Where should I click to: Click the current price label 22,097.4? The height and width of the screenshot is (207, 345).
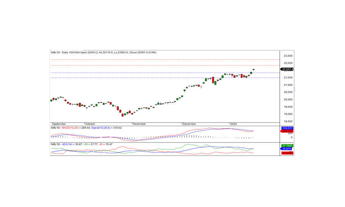tap(288, 69)
